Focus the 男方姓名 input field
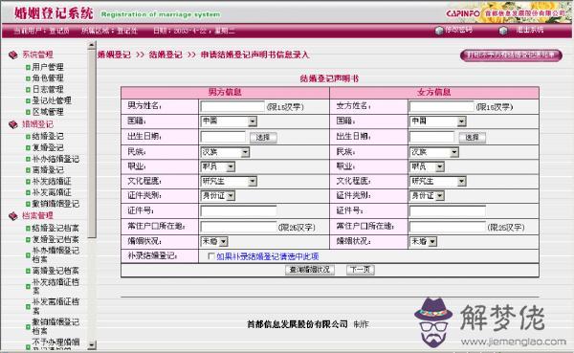This screenshot has height=353, width=574. tap(232, 106)
